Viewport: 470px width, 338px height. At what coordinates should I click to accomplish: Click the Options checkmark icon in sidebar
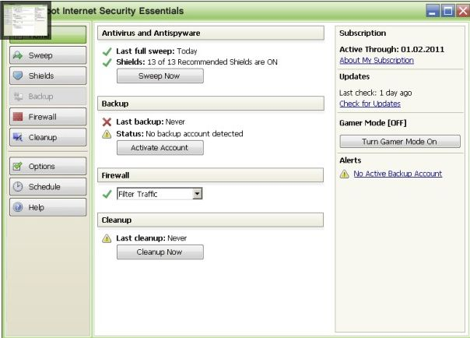(x=18, y=167)
